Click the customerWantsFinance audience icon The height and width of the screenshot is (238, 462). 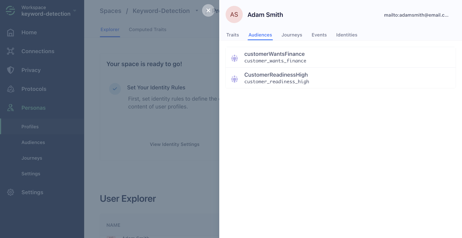tap(234, 58)
